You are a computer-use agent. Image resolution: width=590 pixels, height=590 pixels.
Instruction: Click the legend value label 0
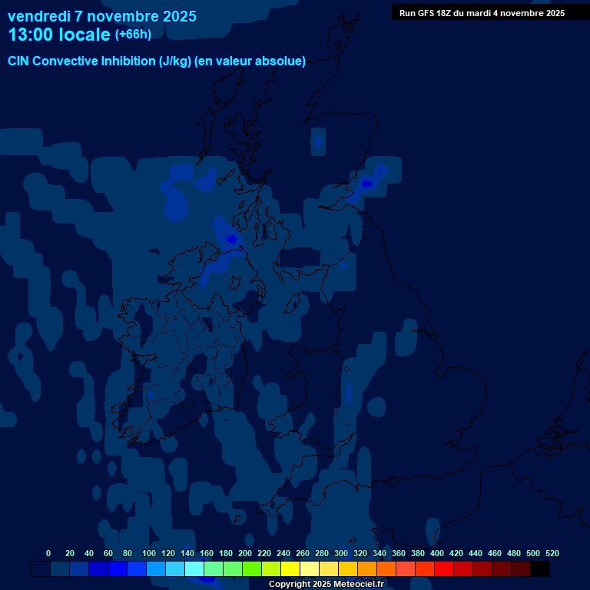tap(48, 553)
